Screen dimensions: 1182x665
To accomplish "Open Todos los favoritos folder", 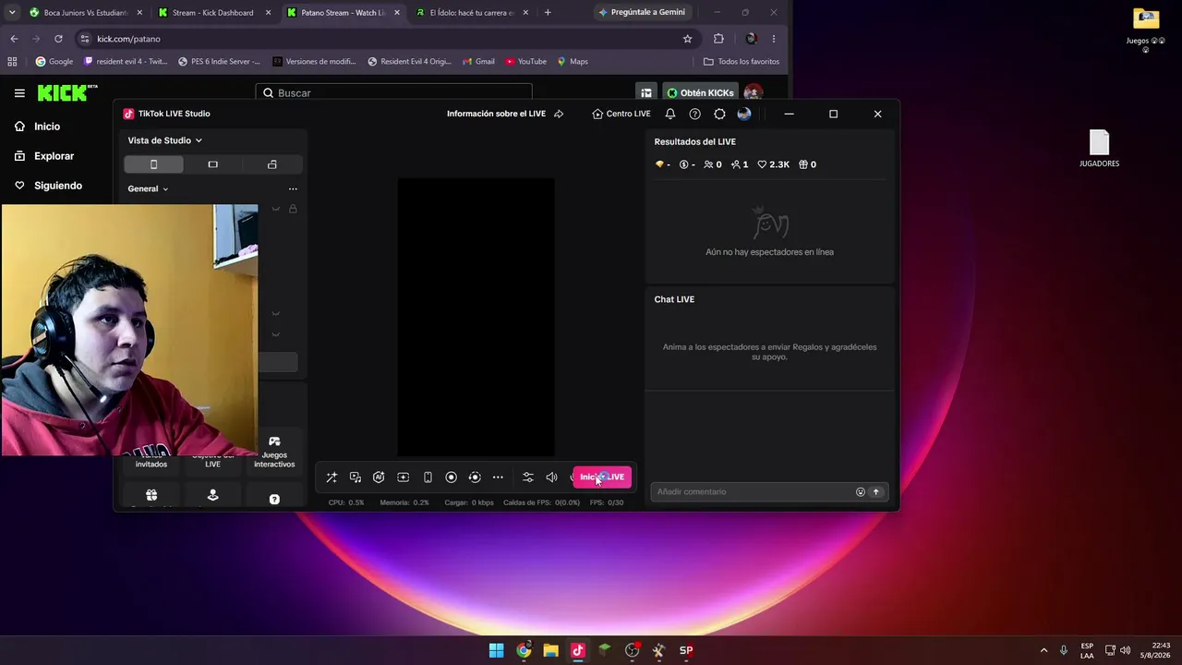I will [x=742, y=62].
